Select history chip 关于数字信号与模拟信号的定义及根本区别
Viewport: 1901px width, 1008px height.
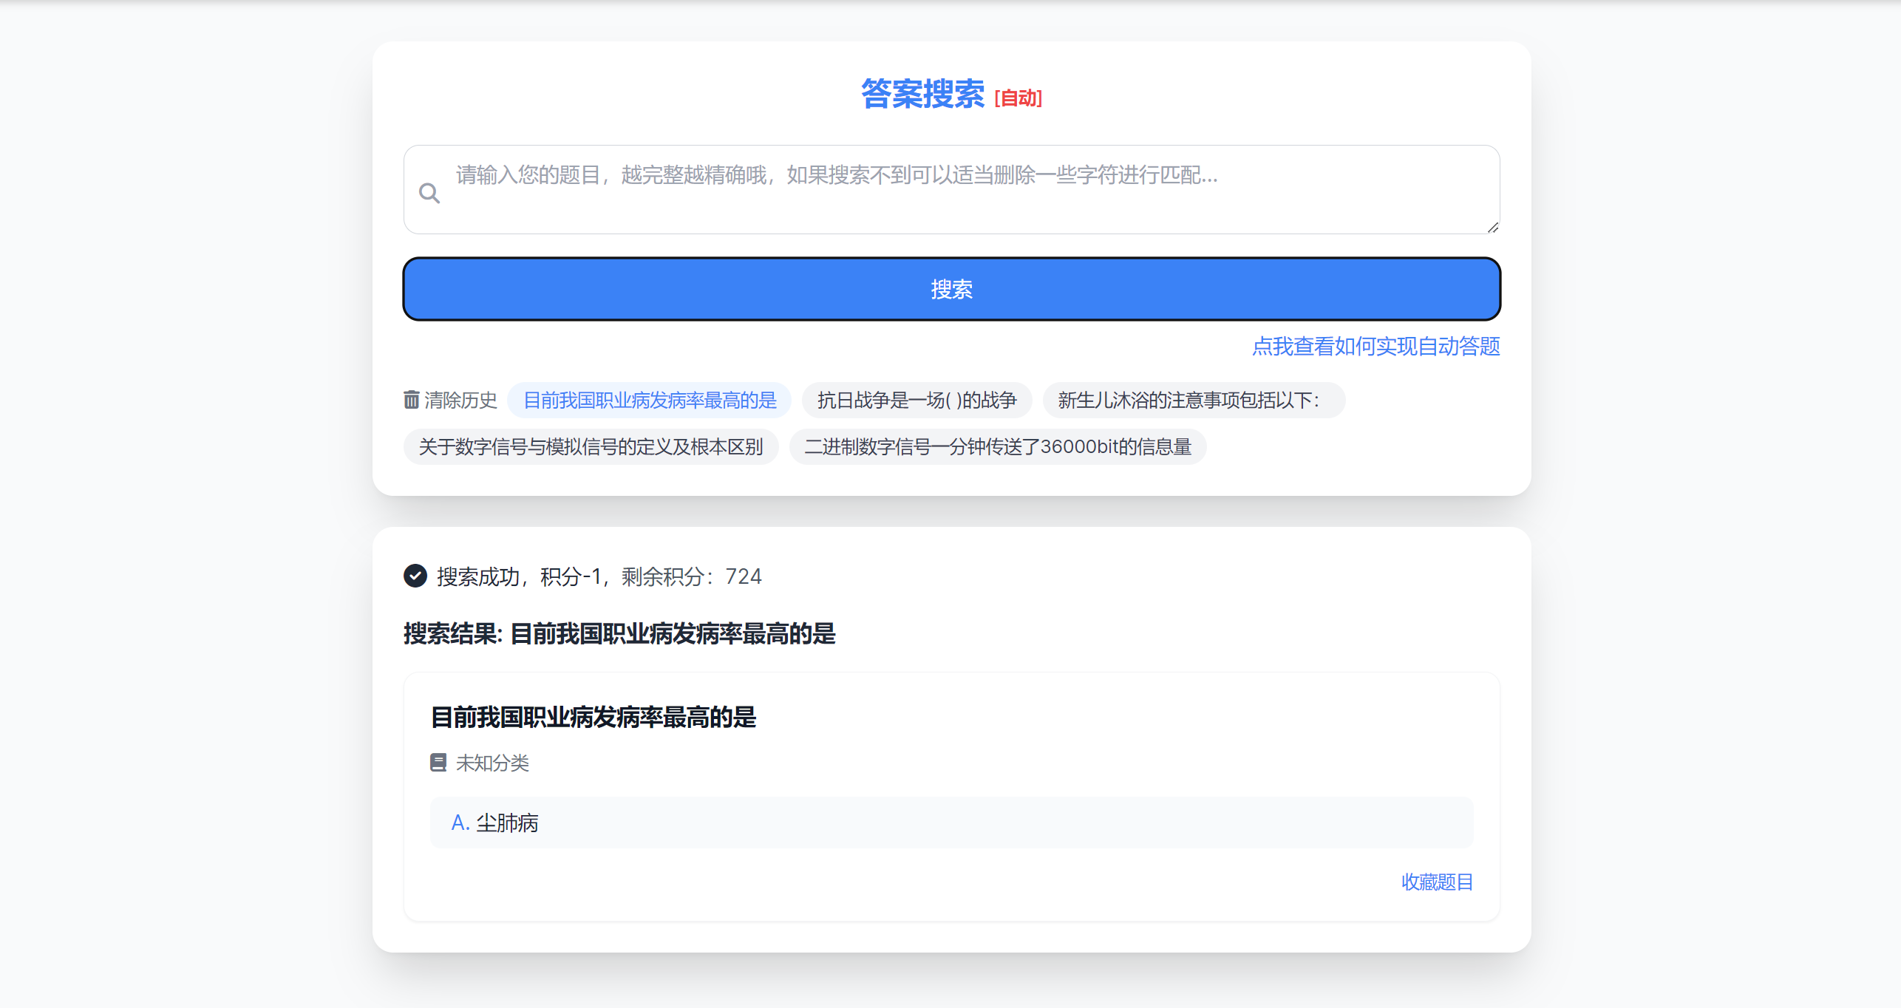pyautogui.click(x=591, y=447)
